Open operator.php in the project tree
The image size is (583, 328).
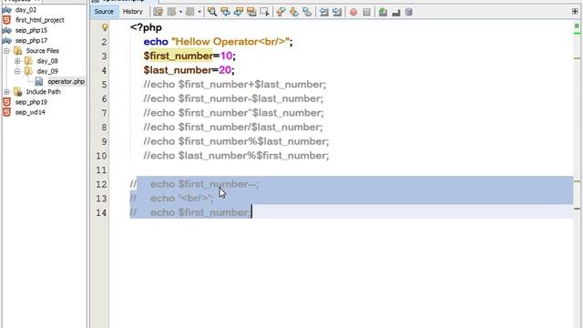pos(66,81)
